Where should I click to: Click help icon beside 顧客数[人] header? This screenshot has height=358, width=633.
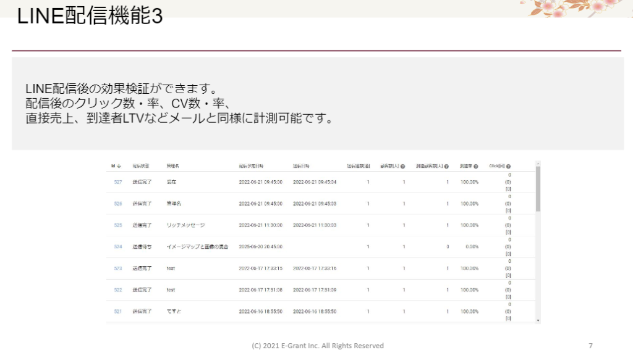pyautogui.click(x=403, y=167)
